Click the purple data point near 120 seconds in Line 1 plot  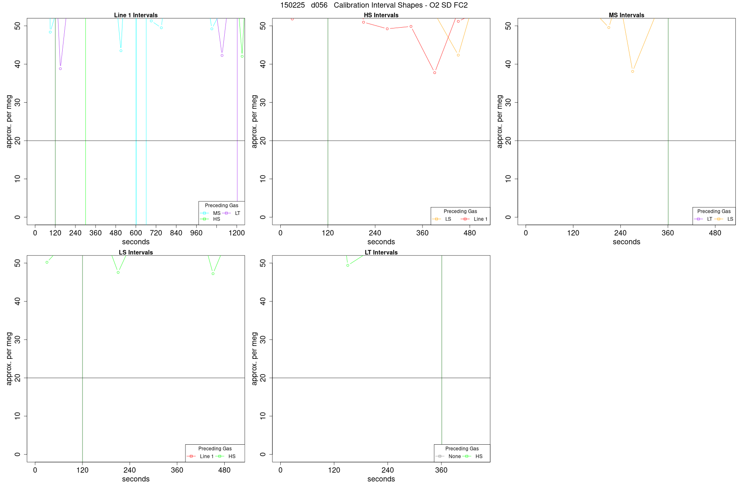tap(60, 68)
